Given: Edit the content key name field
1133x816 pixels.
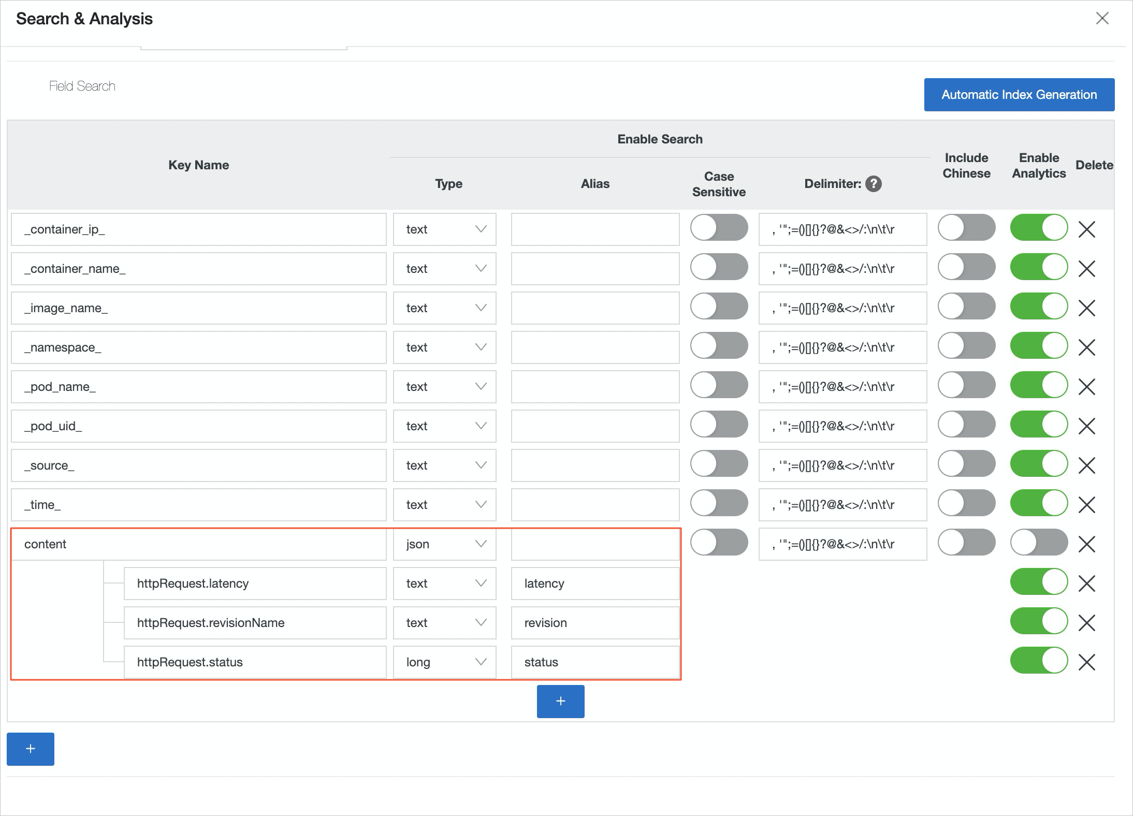Looking at the screenshot, I should point(199,544).
